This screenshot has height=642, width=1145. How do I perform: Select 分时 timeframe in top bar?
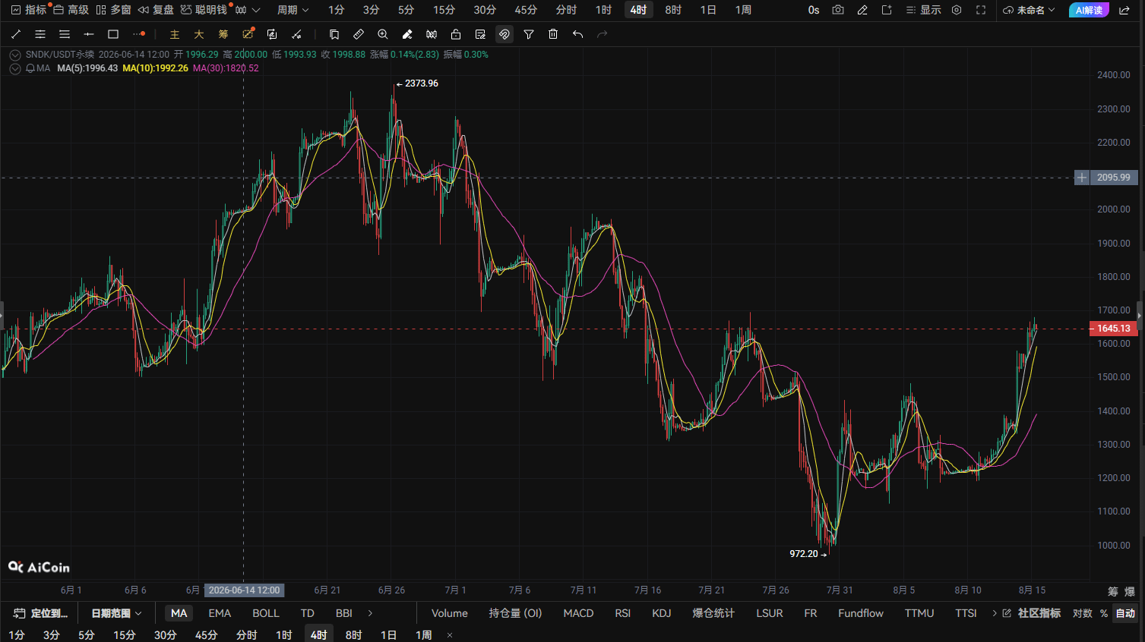[566, 10]
